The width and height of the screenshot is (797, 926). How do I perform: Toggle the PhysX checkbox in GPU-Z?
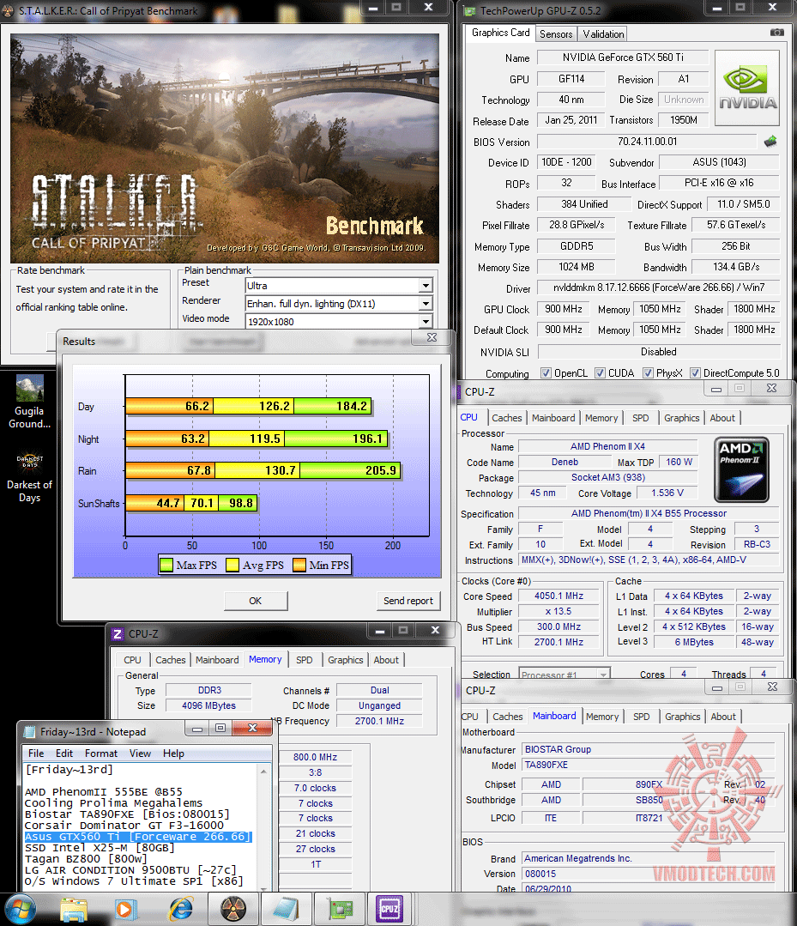(648, 372)
